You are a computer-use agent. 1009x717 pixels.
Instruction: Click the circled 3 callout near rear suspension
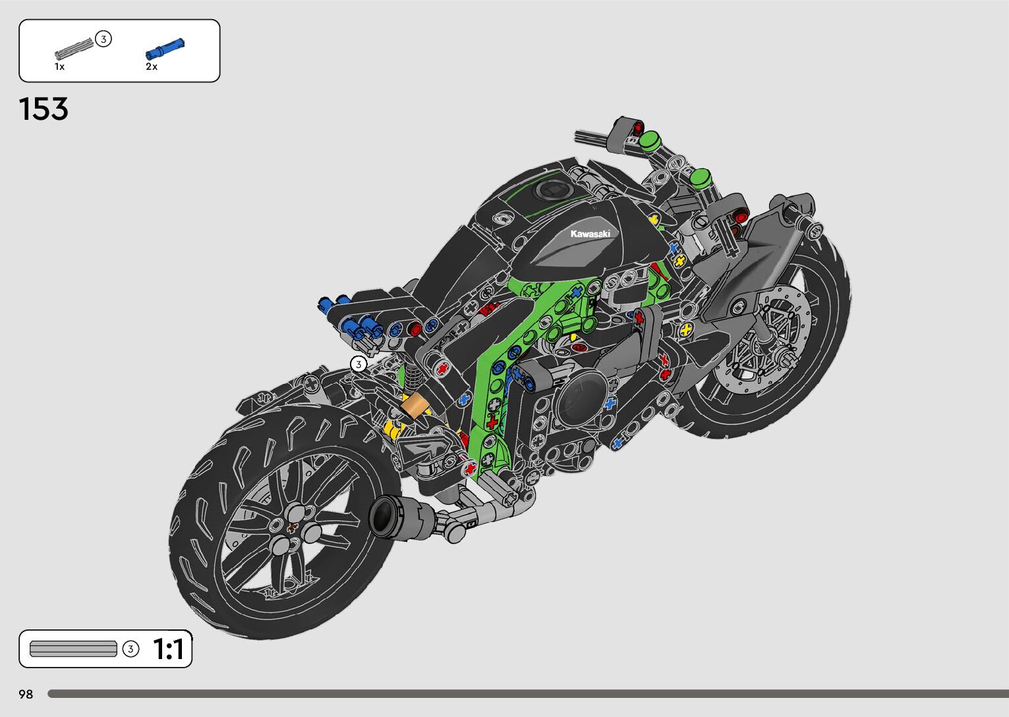click(358, 364)
